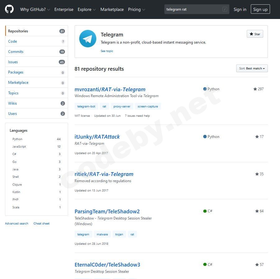The width and height of the screenshot is (280, 279).
Task: Click the Sign in link
Action: [240, 9]
